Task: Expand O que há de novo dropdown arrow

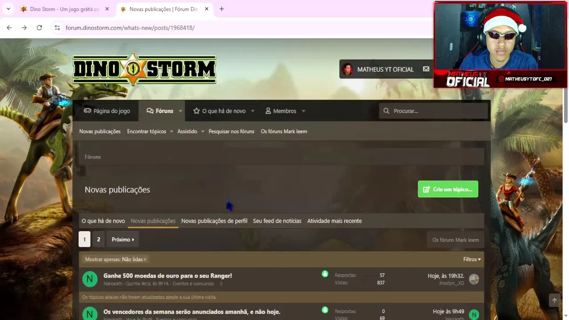Action: click(252, 111)
